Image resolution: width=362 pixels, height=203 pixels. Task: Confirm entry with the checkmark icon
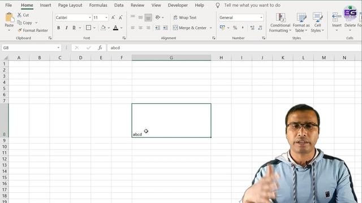pyautogui.click(x=88, y=47)
